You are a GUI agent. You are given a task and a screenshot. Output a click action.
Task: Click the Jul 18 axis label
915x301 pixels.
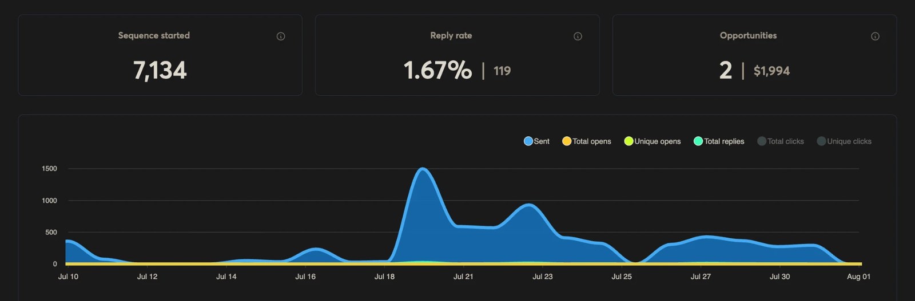[384, 276]
